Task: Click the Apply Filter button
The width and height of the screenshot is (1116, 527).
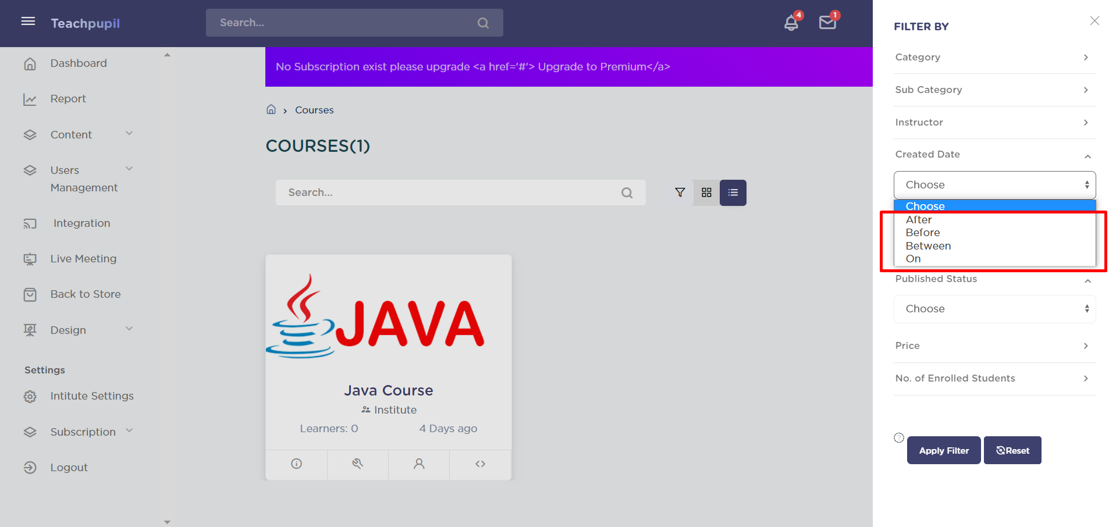Action: point(943,450)
